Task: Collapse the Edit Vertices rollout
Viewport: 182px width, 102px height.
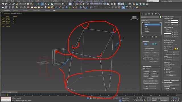Action: point(147,69)
